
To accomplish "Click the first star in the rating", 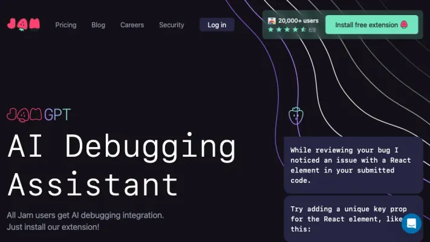I will (272, 30).
